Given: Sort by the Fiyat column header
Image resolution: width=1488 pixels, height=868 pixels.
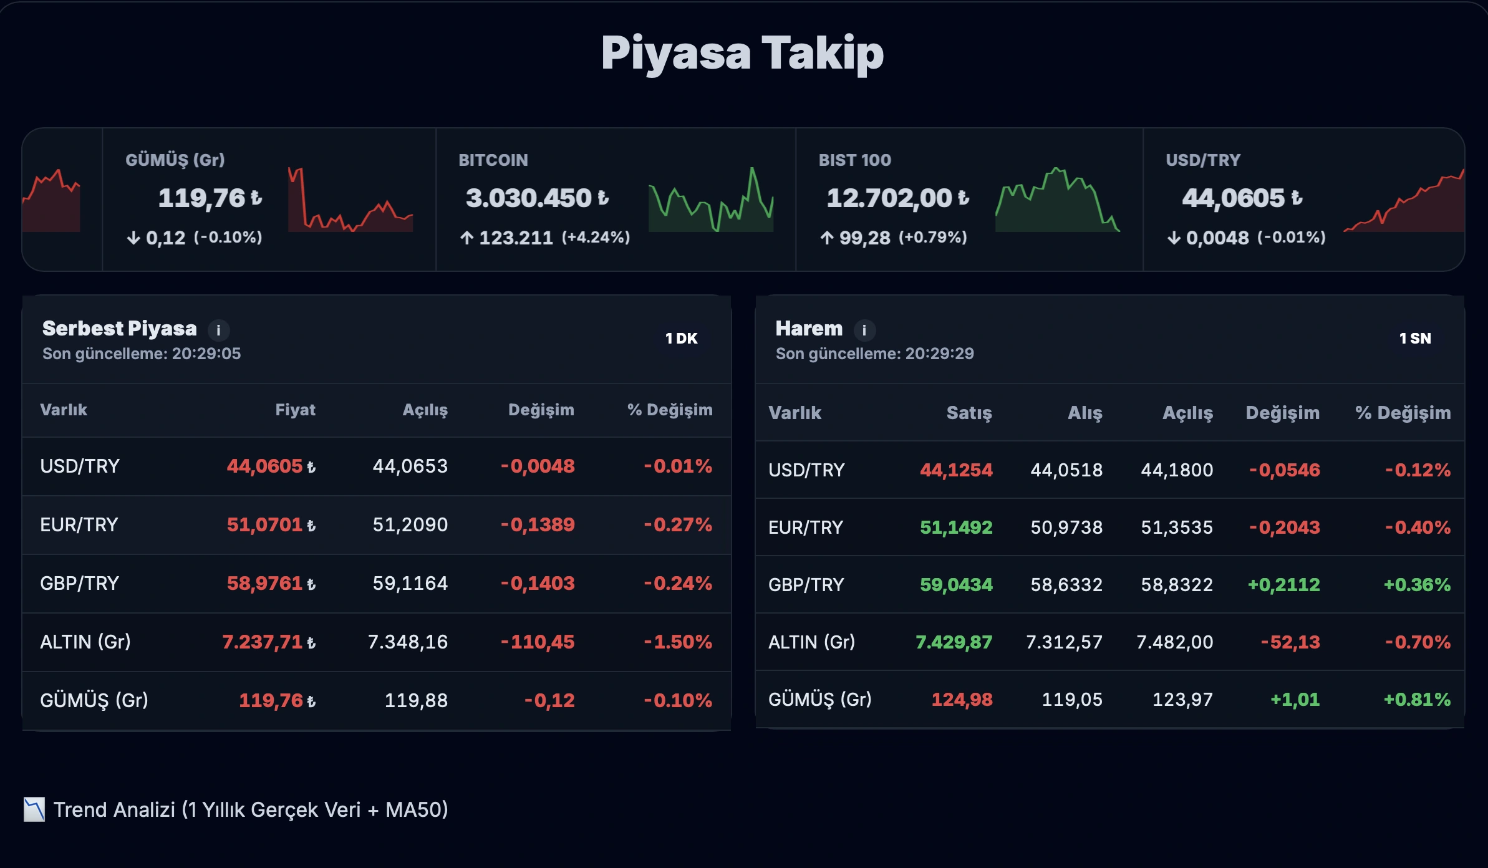Looking at the screenshot, I should pos(296,410).
